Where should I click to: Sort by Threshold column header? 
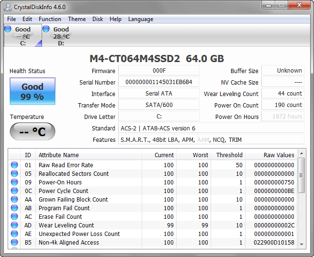228,155
